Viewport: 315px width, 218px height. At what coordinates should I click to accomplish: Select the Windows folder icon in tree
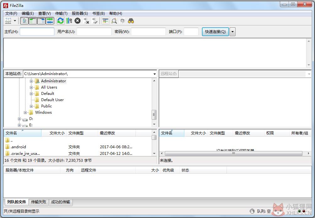pos(31,112)
